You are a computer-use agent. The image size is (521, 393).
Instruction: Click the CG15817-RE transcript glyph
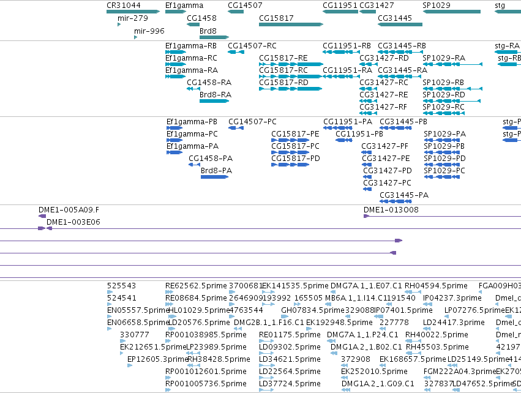pyautogui.click(x=291, y=64)
